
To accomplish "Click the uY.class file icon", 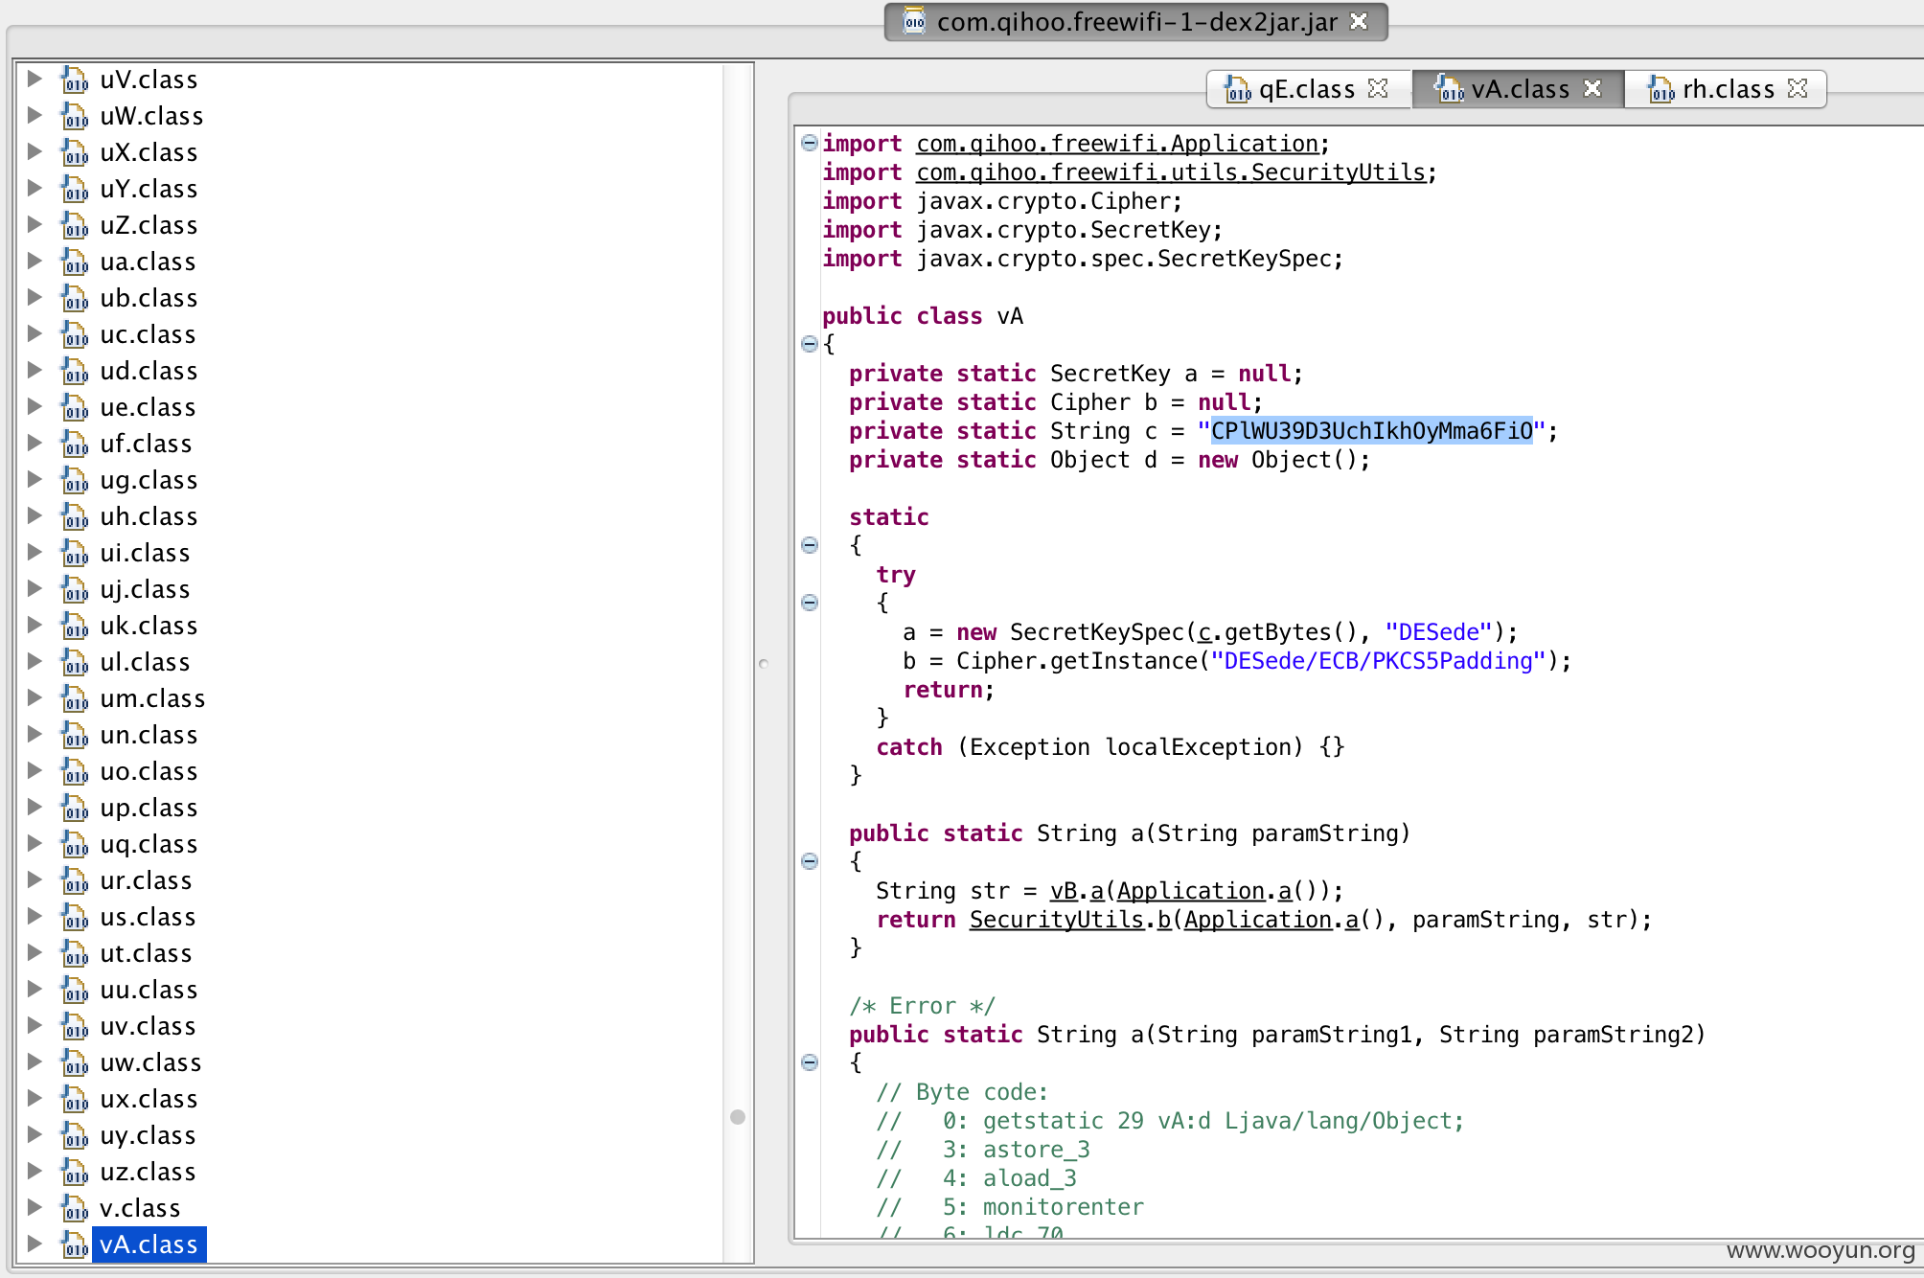I will pos(75,189).
